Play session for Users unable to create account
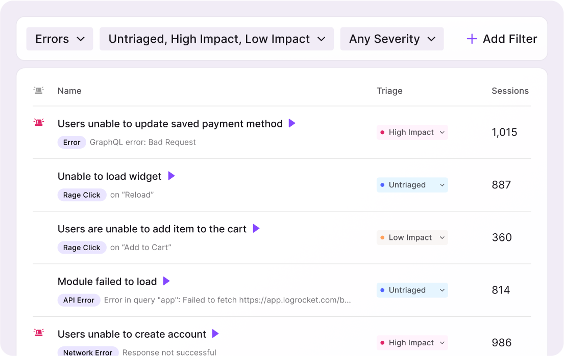 (x=215, y=334)
